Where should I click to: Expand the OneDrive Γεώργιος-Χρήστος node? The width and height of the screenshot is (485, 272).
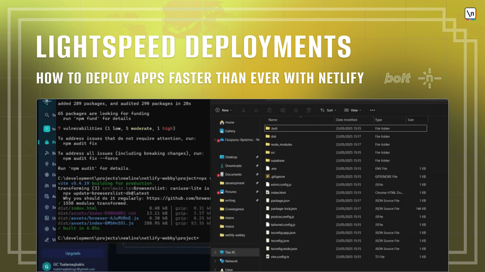click(x=216, y=140)
